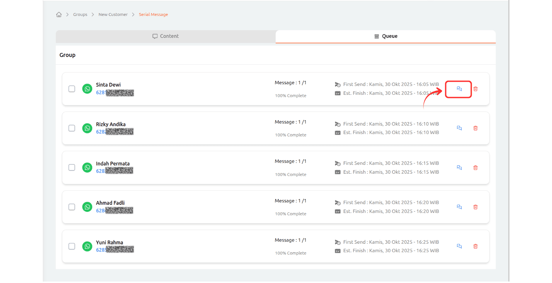Screen dimensions: 552x283
Task: Tick the checkbox for Sinta Dewi
Action: click(72, 89)
